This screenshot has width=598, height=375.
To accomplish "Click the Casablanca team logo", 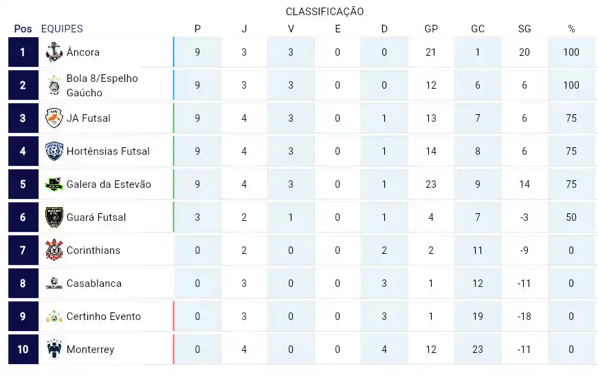I will 54,283.
